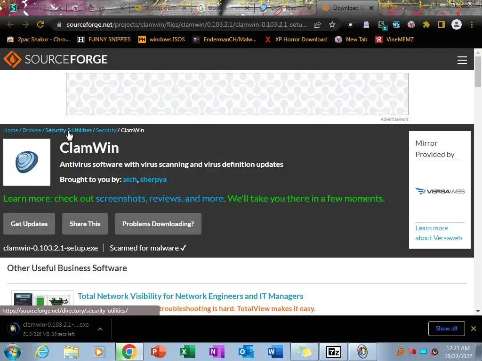
Task: Reload the page with refresh icon
Action: 40,24
